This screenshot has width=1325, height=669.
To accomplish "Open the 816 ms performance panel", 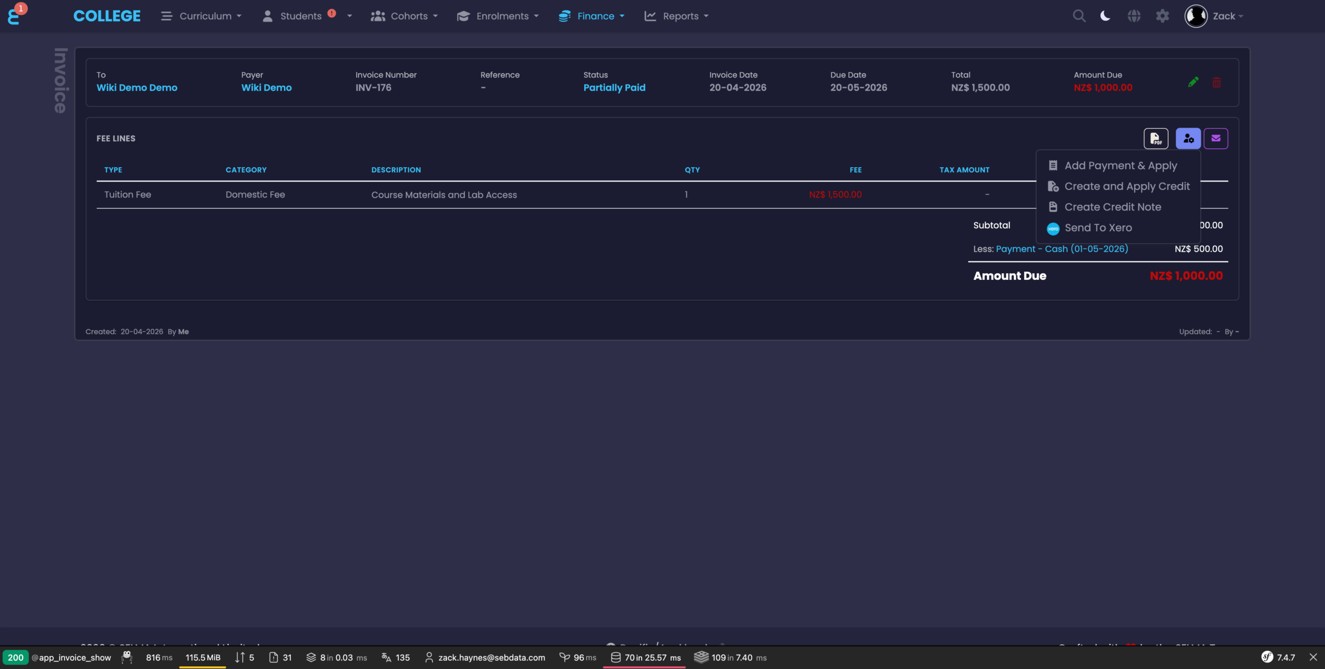I will (159, 658).
